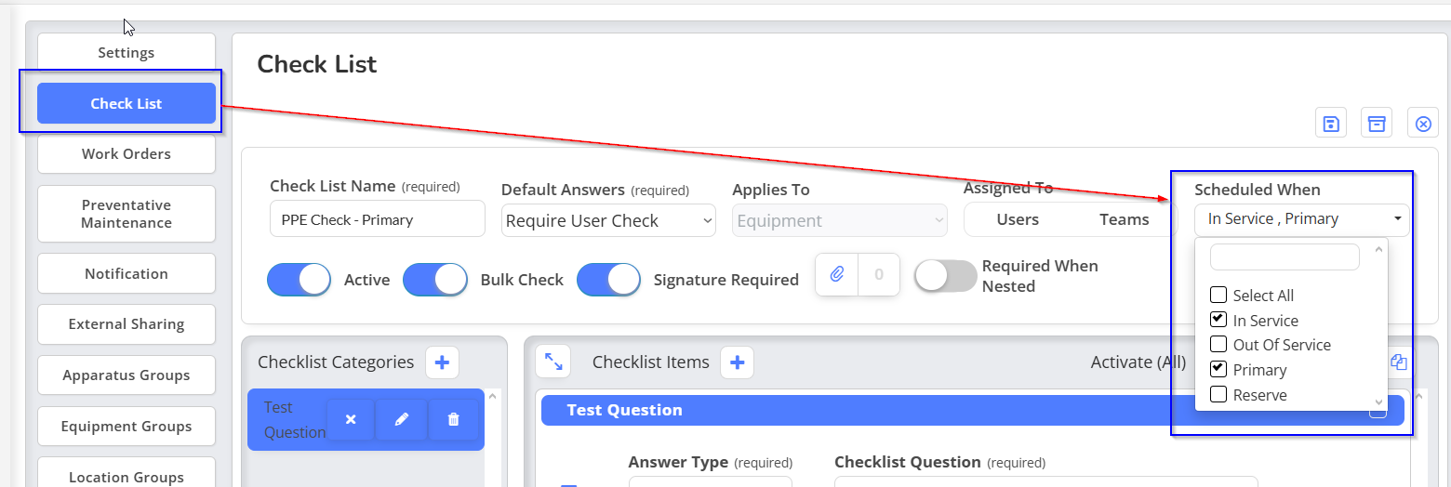Image resolution: width=1451 pixels, height=487 pixels.
Task: Enable Required When Nested switch
Action: point(946,275)
